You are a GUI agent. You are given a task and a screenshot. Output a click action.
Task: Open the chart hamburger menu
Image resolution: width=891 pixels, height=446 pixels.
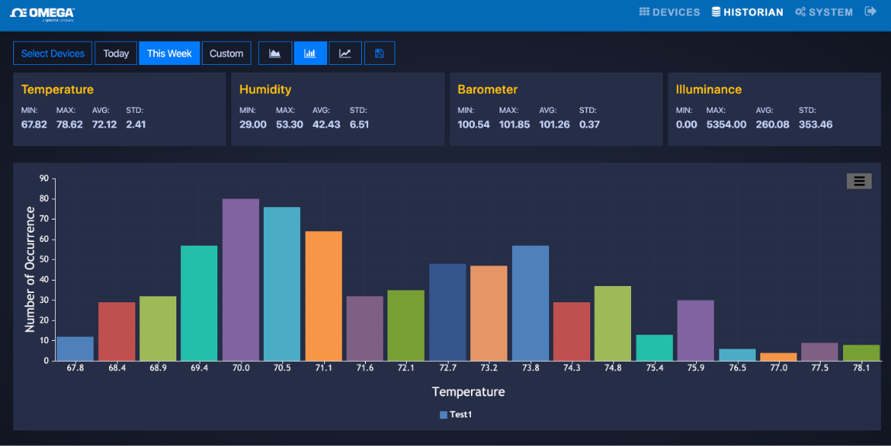point(859,181)
